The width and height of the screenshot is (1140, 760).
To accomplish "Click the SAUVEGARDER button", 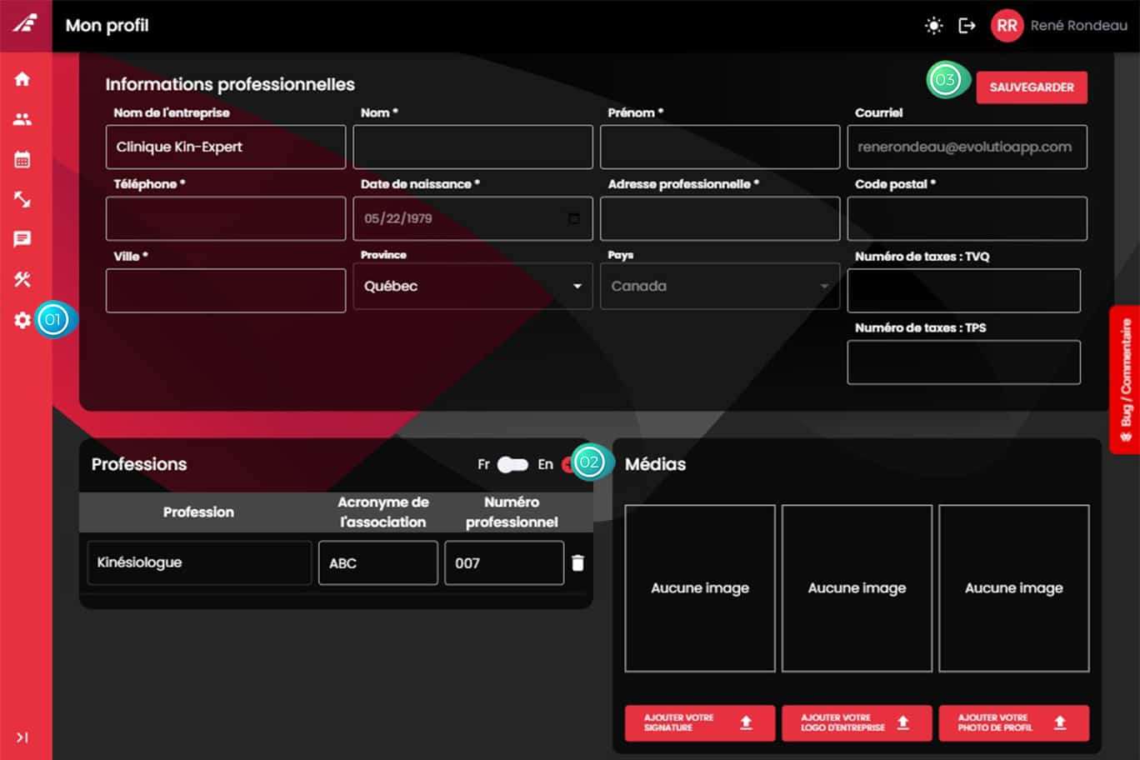I will tap(1032, 87).
